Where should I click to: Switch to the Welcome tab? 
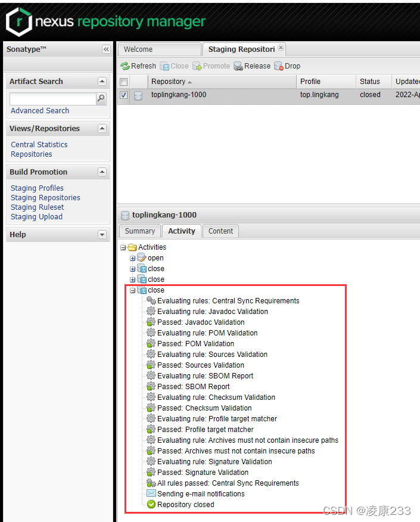pos(160,49)
